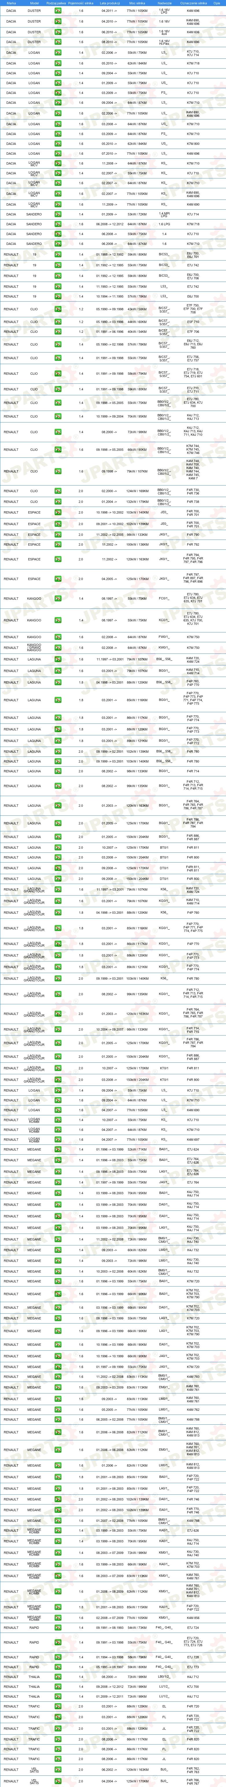Click 'KANGOO GRAND KANGOO' model cell
Image resolution: width=226 pixels, height=1787 pixels.
[x=34, y=648]
